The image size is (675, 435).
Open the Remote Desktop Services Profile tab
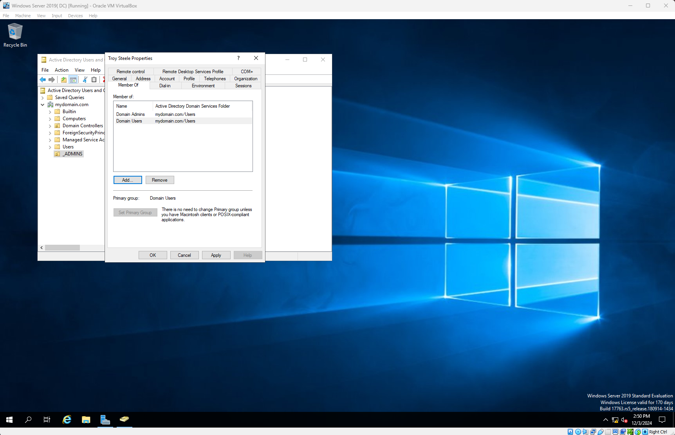[193, 72]
